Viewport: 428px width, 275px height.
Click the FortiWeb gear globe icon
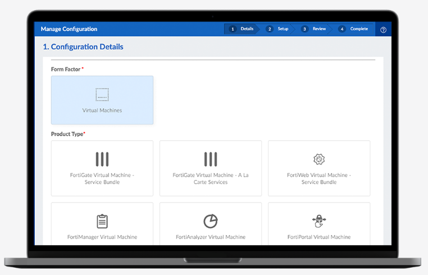319,159
